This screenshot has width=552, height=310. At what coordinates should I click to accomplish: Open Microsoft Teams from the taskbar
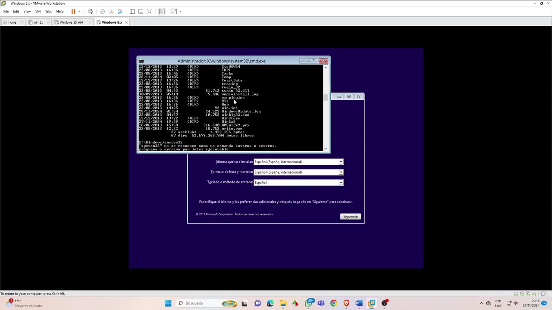(321, 303)
